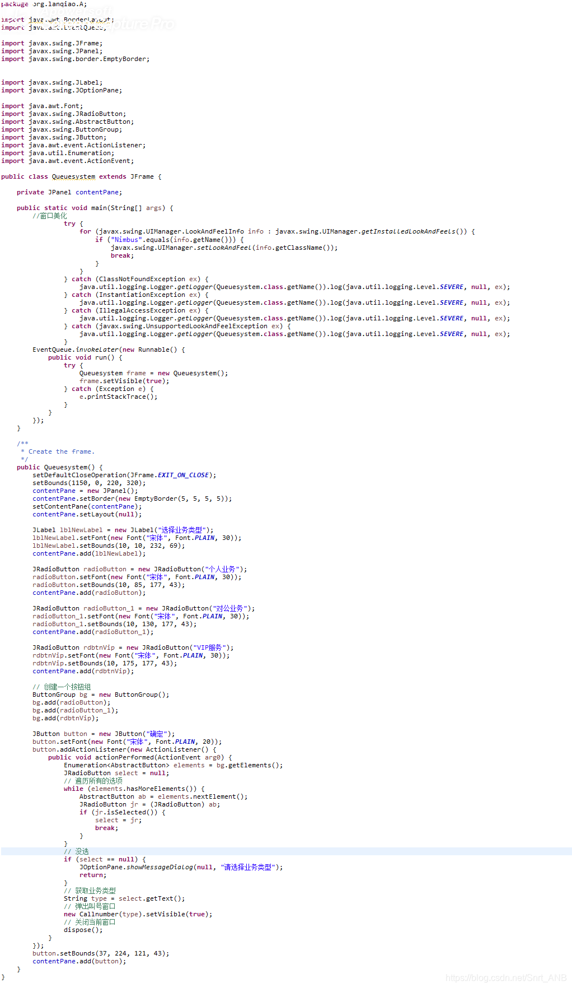Image resolution: width=572 pixels, height=988 pixels.
Task: Select 'import javax.swing.JButton;' line
Action: (x=54, y=137)
